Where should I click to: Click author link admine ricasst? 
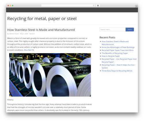[14, 34]
